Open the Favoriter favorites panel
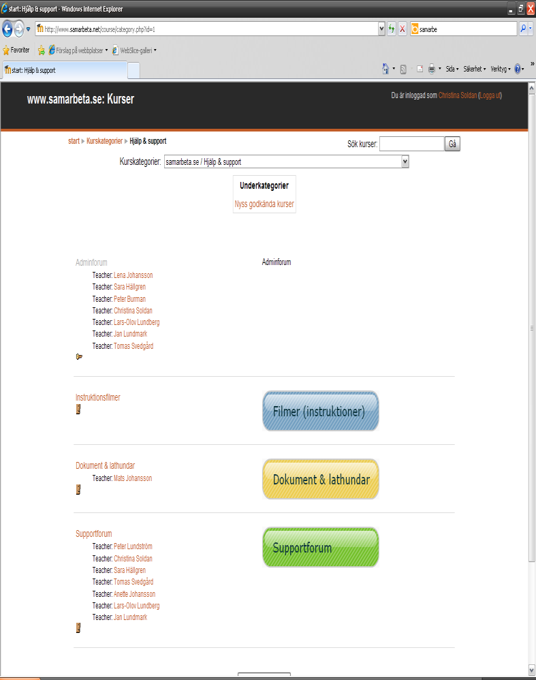Viewport: 536px width, 680px height. pyautogui.click(x=16, y=50)
